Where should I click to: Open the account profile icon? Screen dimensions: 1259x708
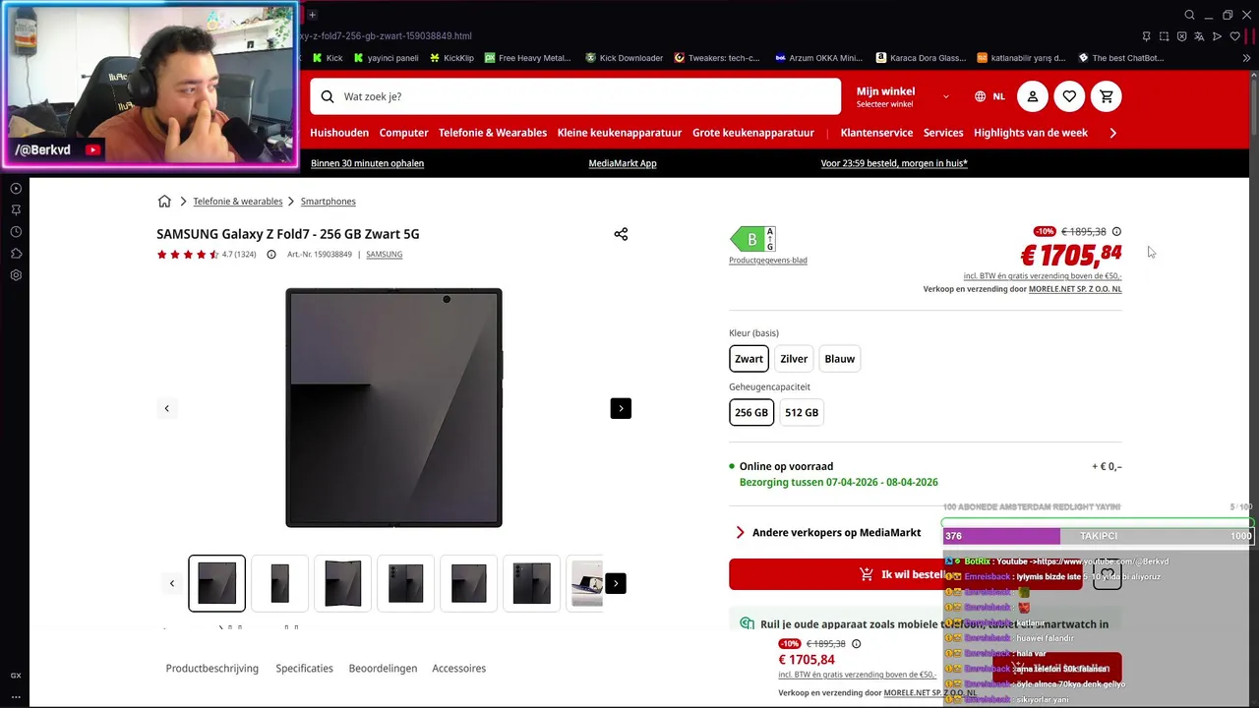coord(1033,96)
